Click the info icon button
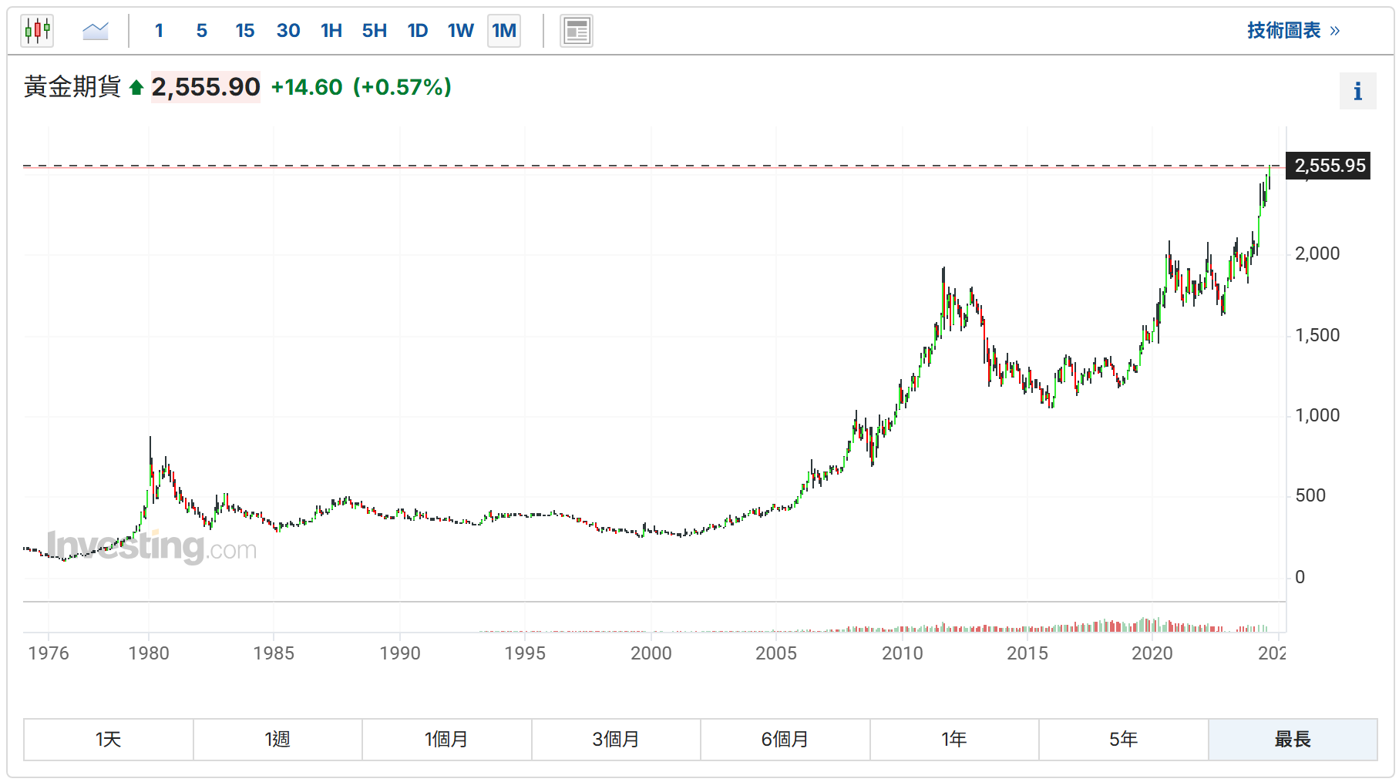This screenshot has width=1399, height=782. click(x=1357, y=92)
